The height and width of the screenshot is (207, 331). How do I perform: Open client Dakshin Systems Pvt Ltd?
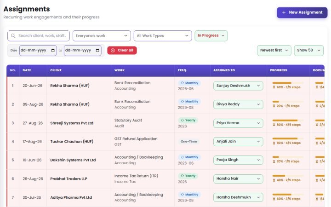73,160
